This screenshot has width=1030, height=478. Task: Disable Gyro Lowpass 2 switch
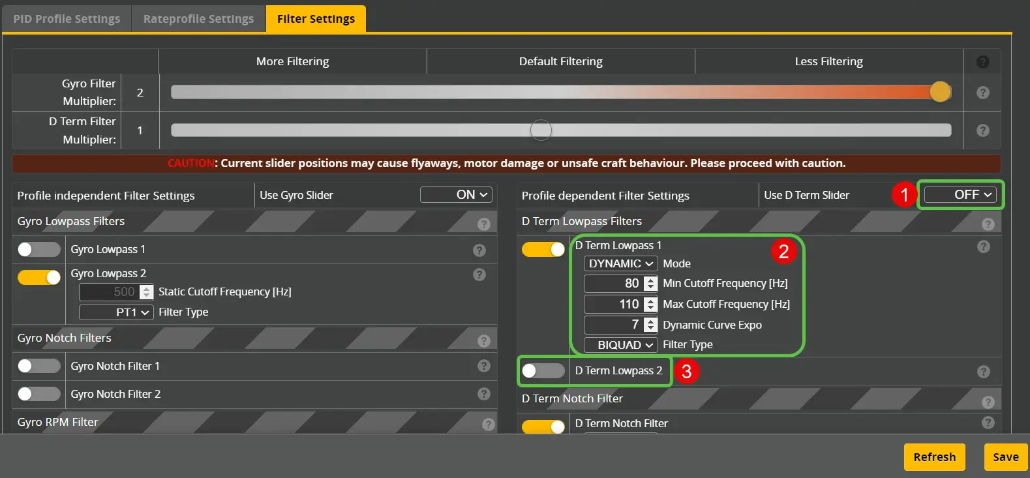point(39,277)
